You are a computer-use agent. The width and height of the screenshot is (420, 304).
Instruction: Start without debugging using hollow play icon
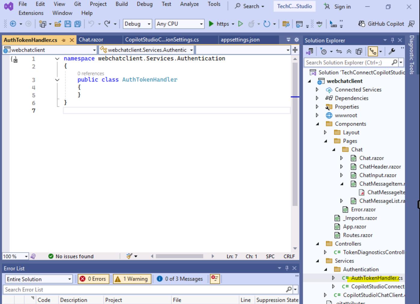[x=240, y=24]
